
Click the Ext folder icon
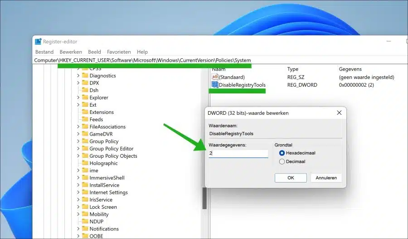point(85,104)
